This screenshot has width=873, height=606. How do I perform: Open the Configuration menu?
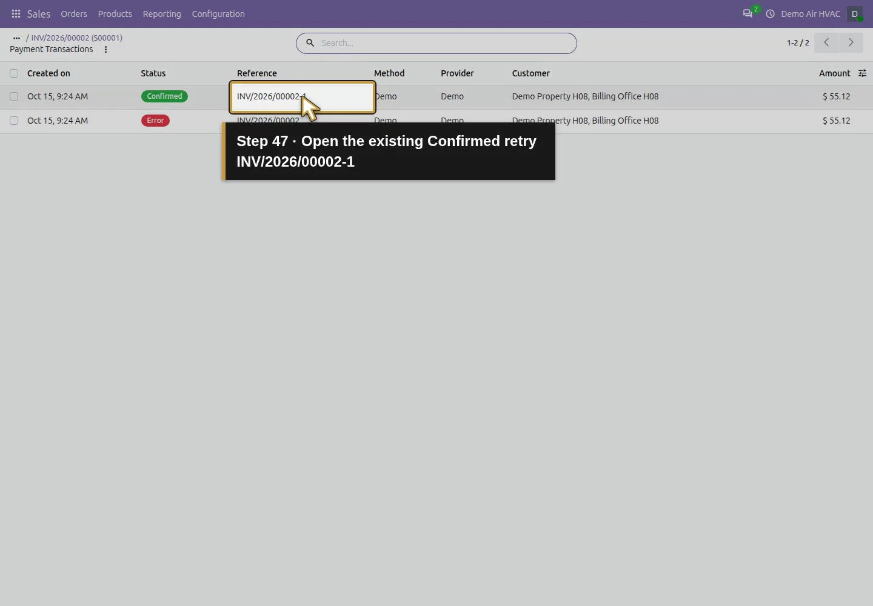[x=218, y=13]
